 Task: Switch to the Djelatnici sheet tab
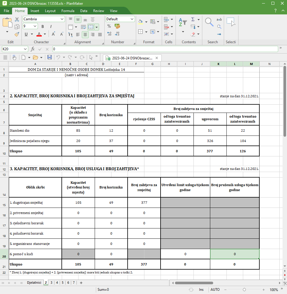[x=34, y=283]
